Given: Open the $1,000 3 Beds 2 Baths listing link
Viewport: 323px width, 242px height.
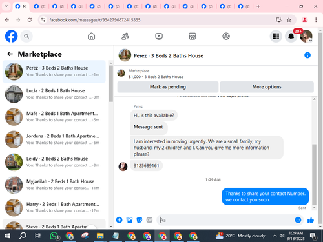Looking at the screenshot, I should click(x=156, y=77).
